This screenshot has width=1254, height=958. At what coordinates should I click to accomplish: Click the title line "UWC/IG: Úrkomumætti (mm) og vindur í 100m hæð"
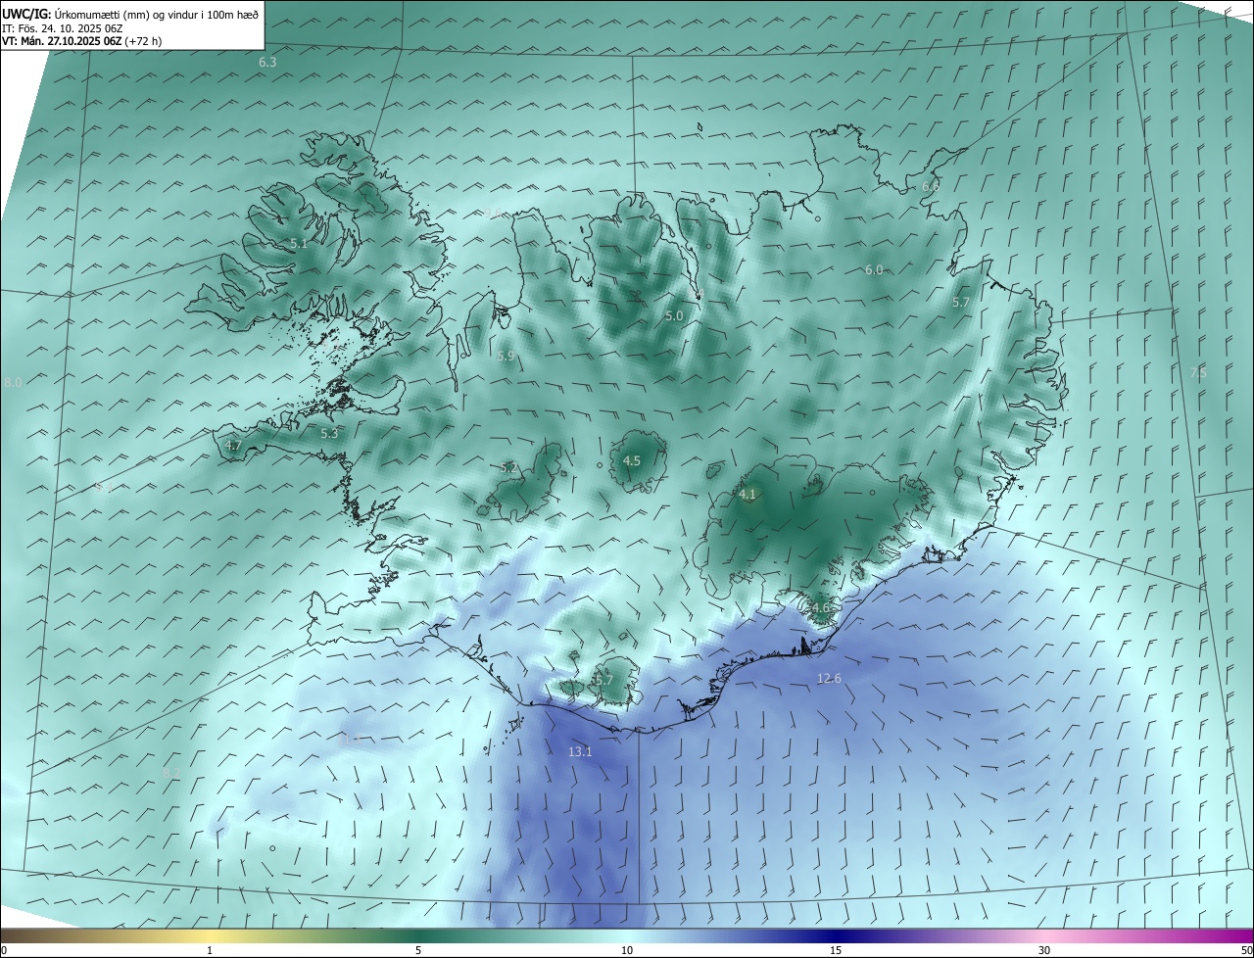(x=130, y=14)
